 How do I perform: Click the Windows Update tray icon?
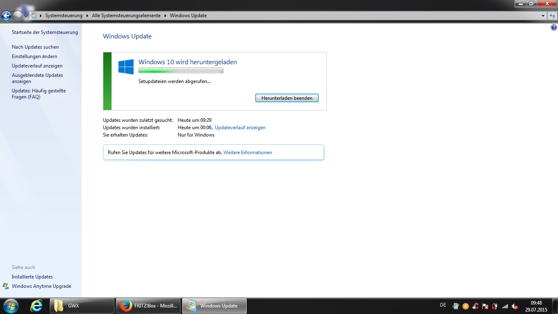[456, 306]
